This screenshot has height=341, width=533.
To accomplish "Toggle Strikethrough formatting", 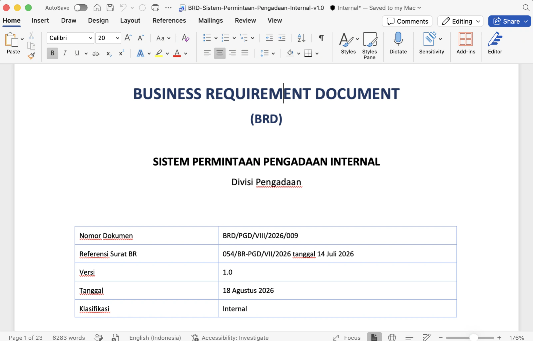I will pyautogui.click(x=96, y=53).
